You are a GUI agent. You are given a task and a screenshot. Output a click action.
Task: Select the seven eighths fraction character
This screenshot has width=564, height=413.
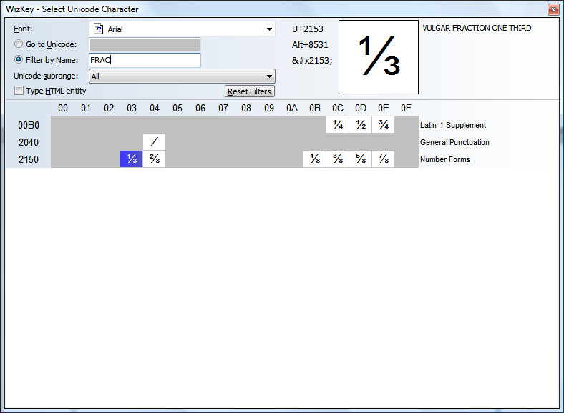click(x=384, y=159)
